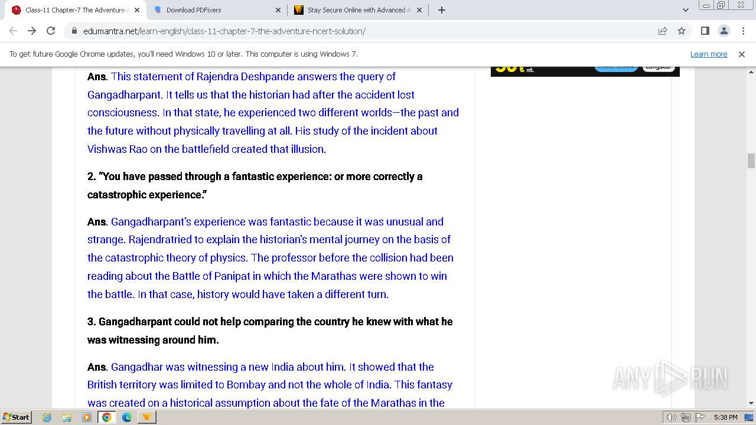This screenshot has height=425, width=756.
Task: Click 'Gangadhar was witnessing a new India' text
Action: point(270,385)
